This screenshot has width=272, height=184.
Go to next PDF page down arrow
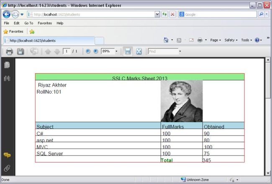pos(57,51)
